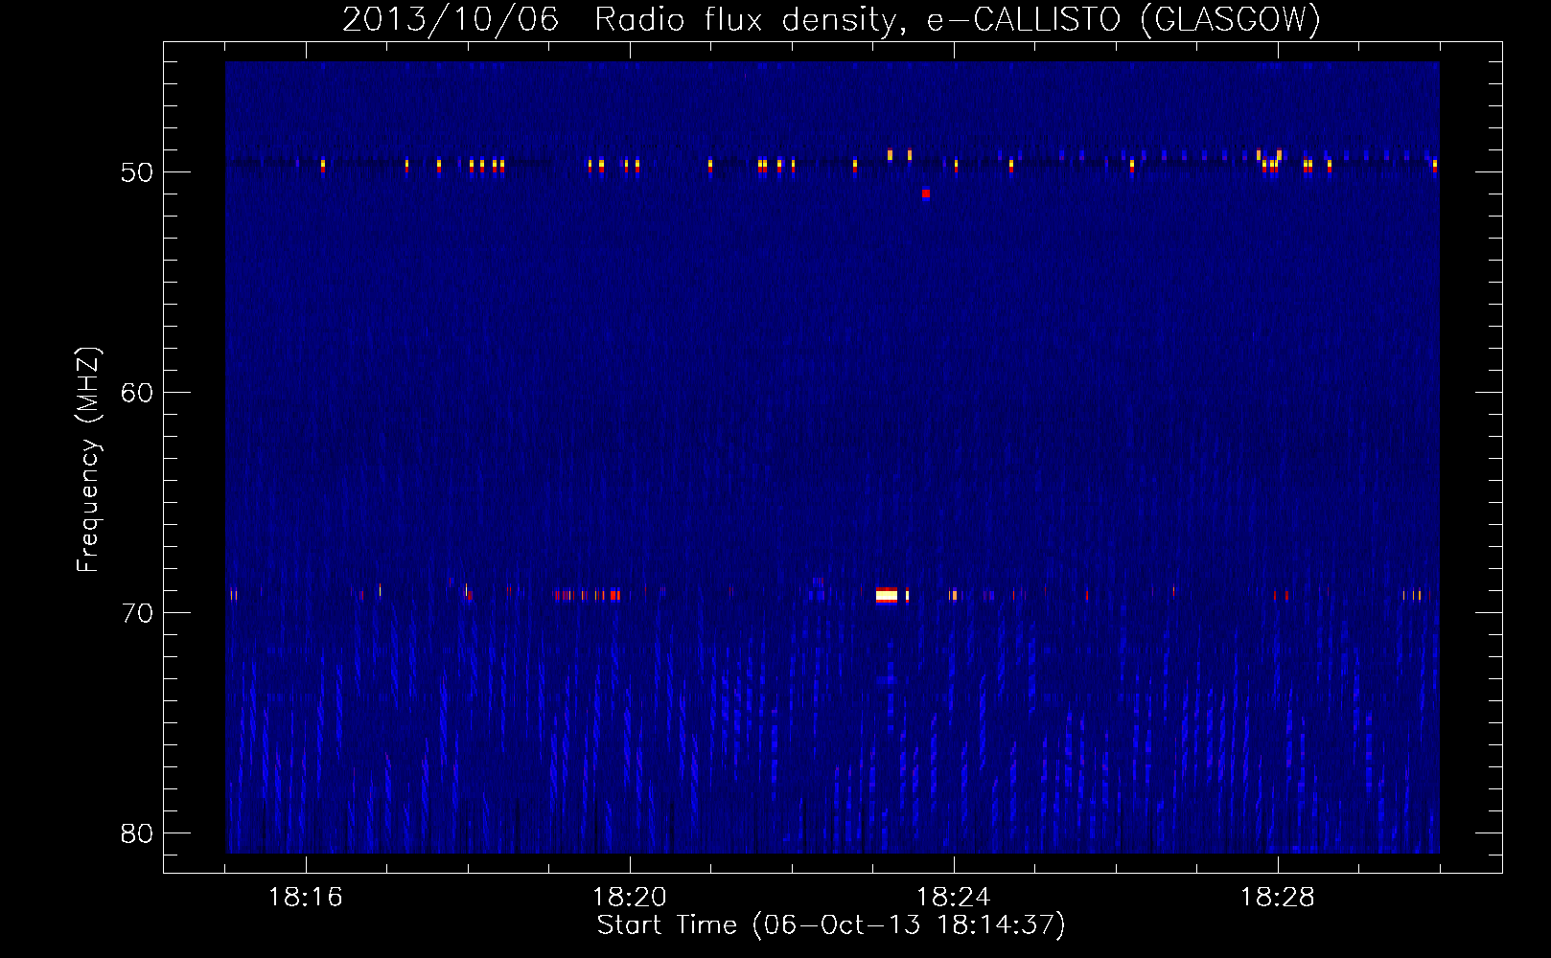1551x958 pixels.
Task: Click the 60 MHz frequency tick label
Action: coord(137,393)
